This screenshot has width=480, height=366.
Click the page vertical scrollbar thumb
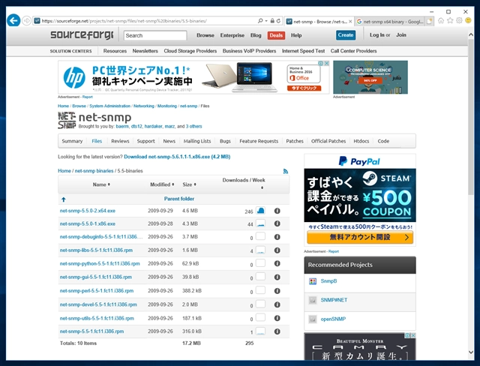pos(471,116)
